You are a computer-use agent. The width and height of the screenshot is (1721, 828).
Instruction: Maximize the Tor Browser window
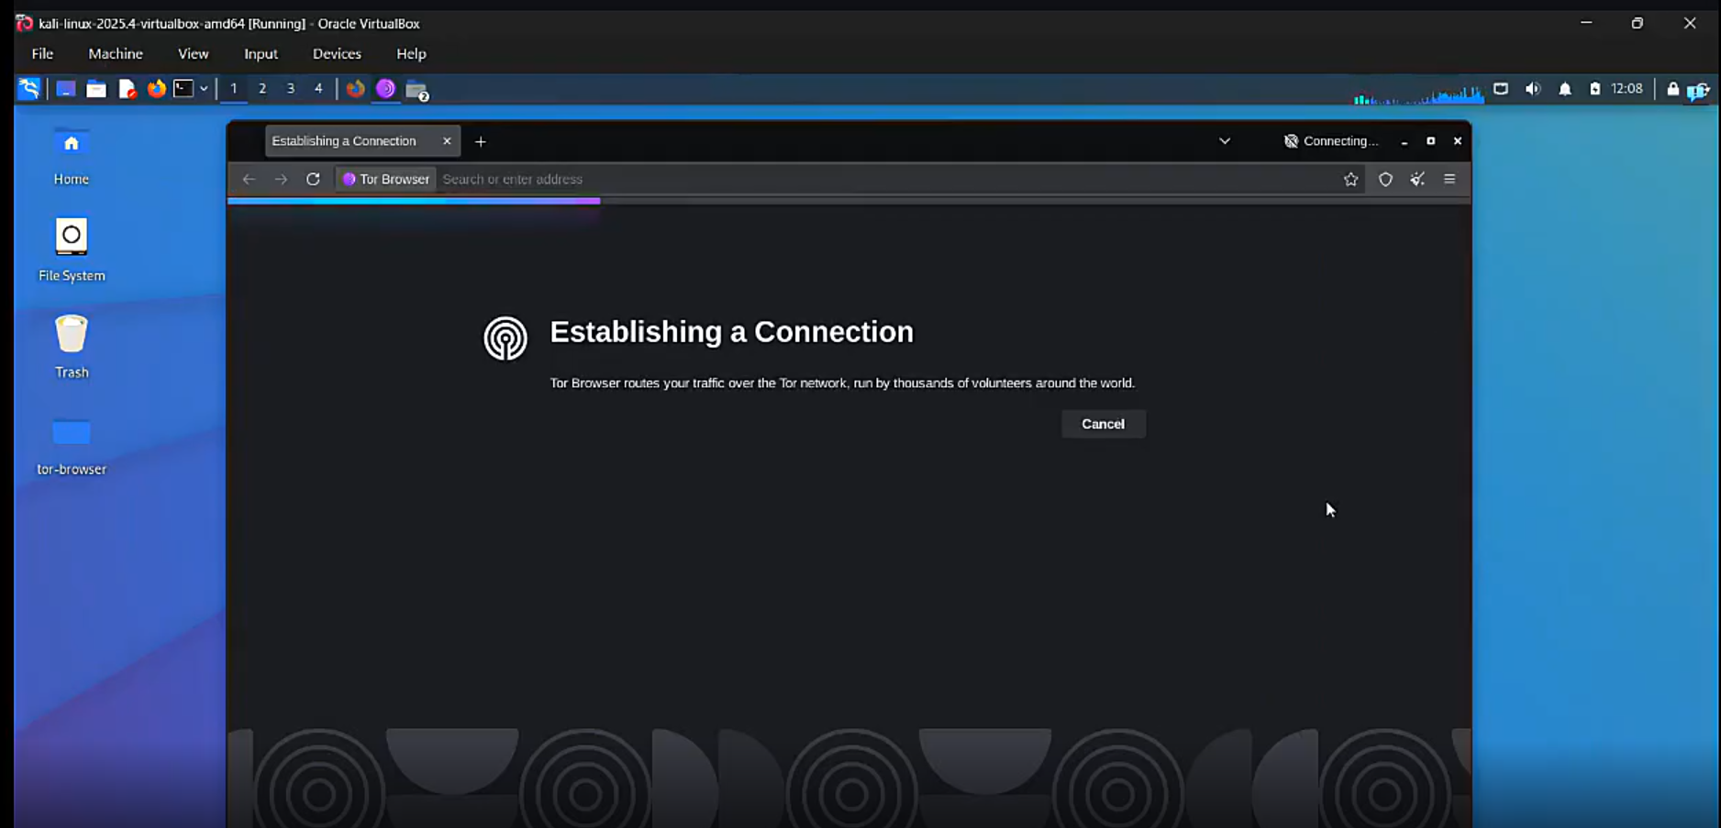click(x=1431, y=141)
